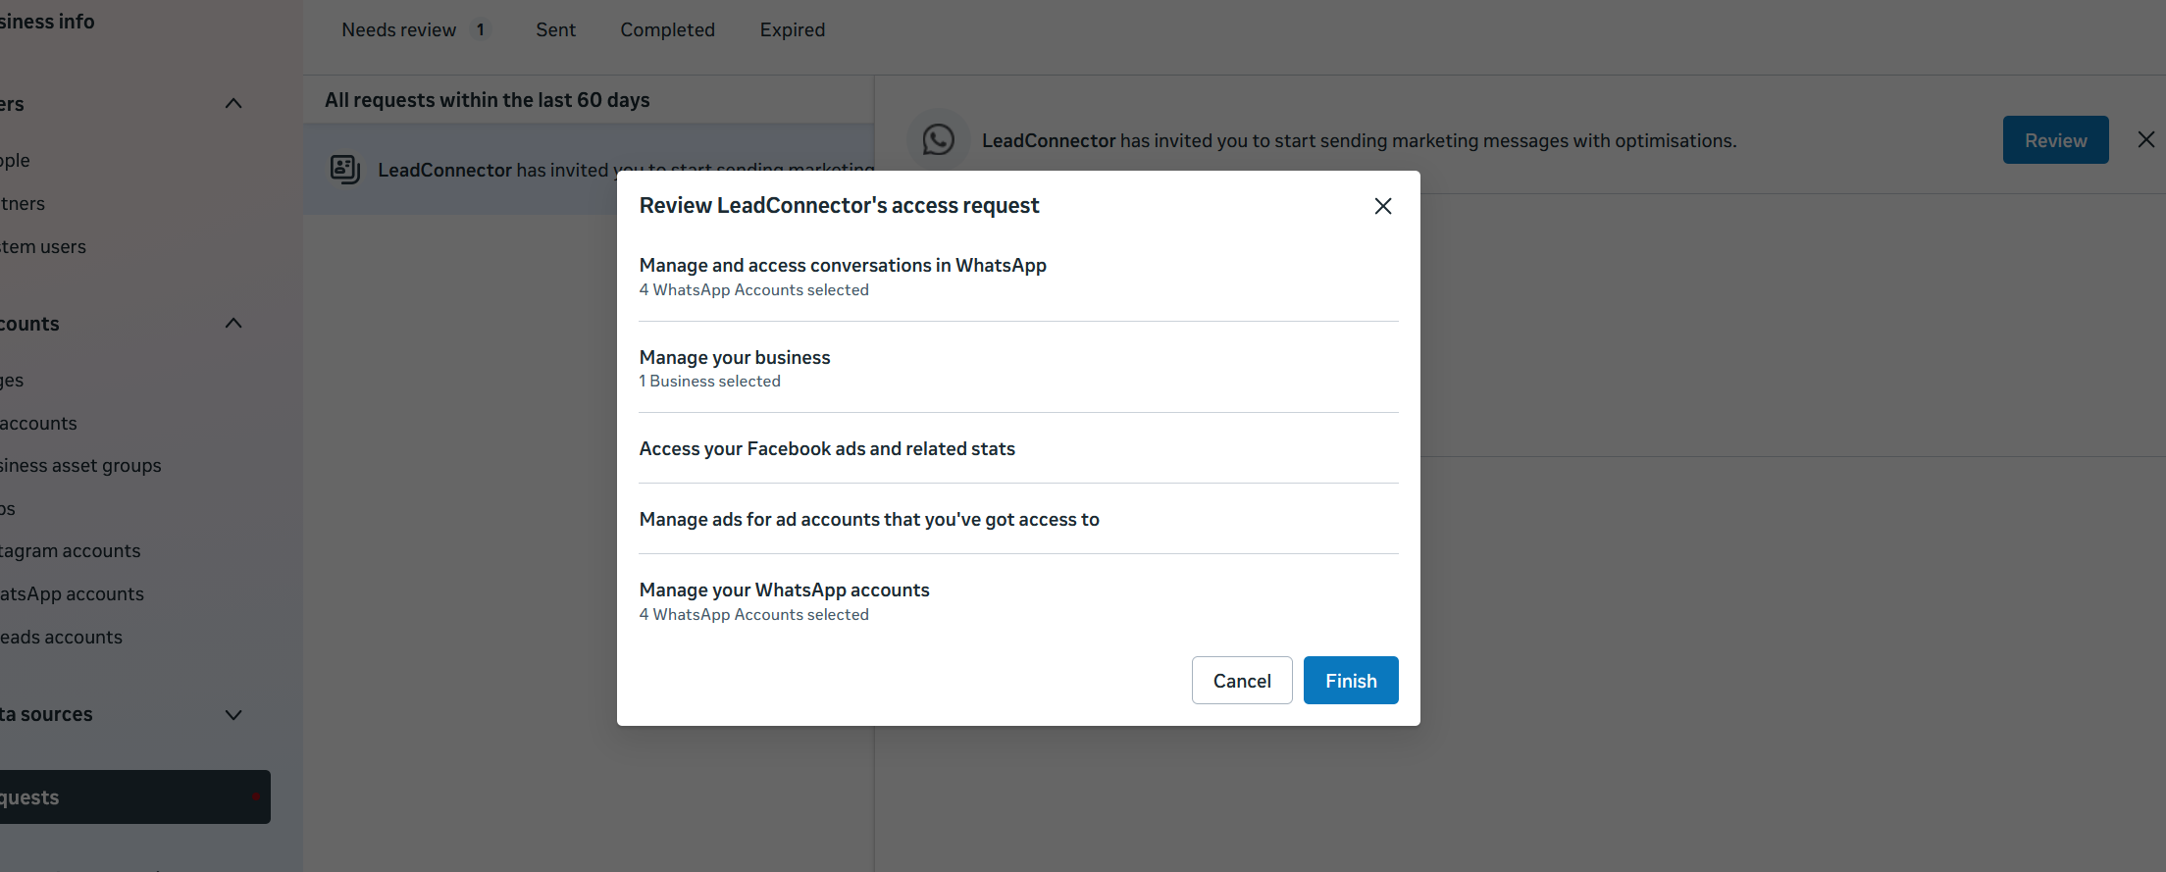
Task: Select the Requests sidebar item
Action: (x=135, y=797)
